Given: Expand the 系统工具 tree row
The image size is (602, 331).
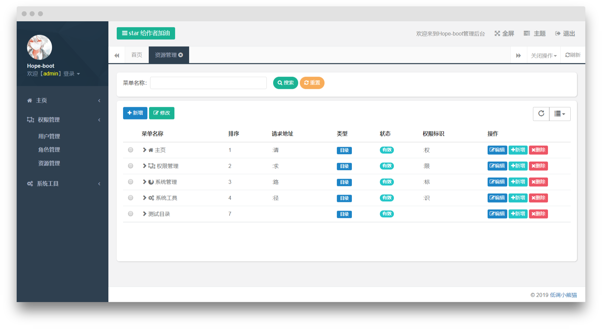Looking at the screenshot, I should (144, 198).
